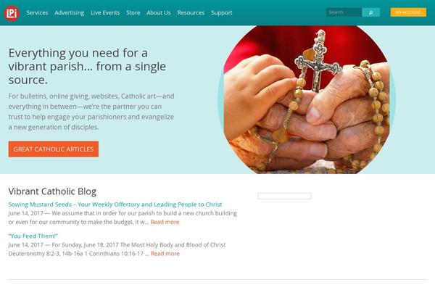Open the About Us menu
The image size is (435, 290).
159,13
